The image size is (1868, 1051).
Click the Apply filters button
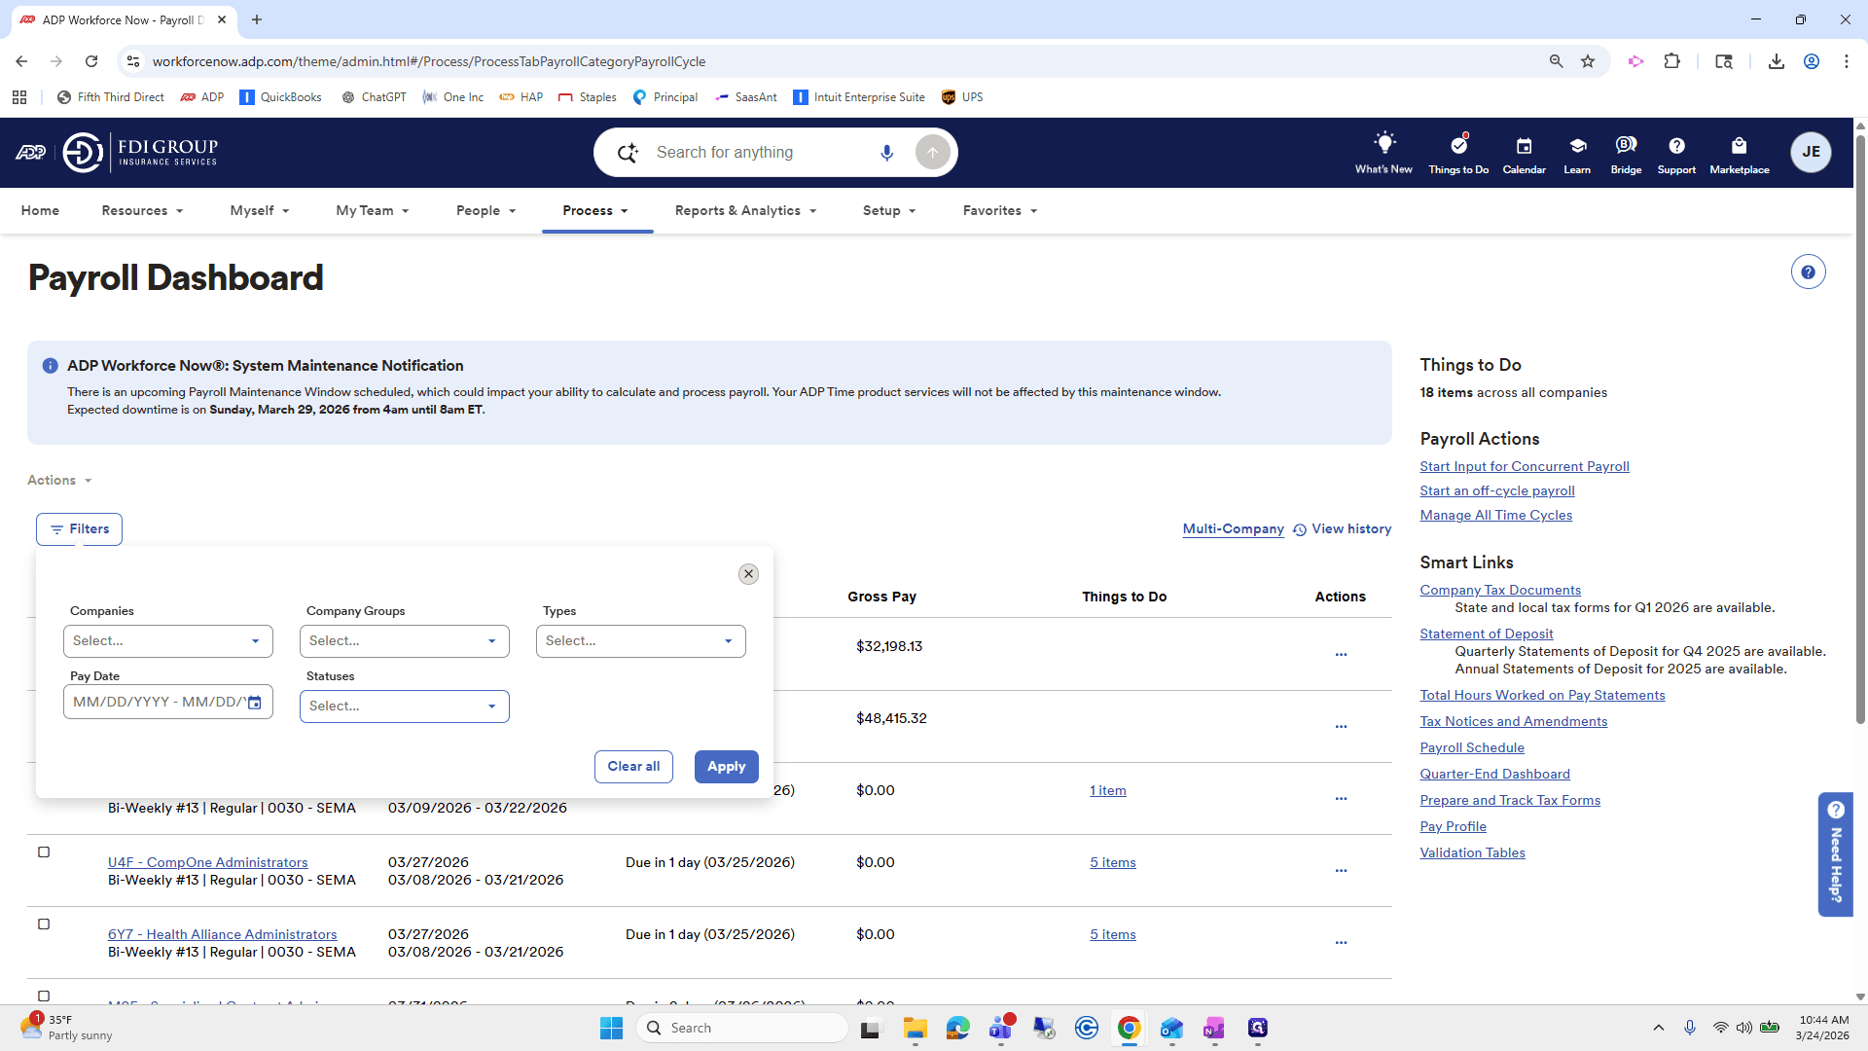(726, 767)
